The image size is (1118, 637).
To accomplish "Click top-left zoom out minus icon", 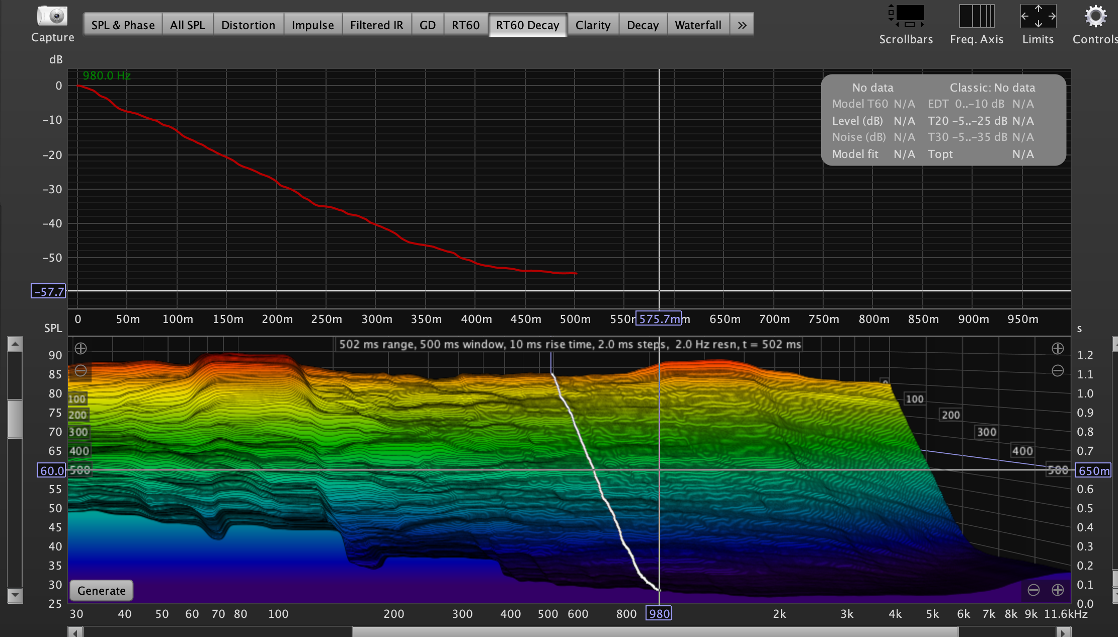I will pyautogui.click(x=81, y=371).
